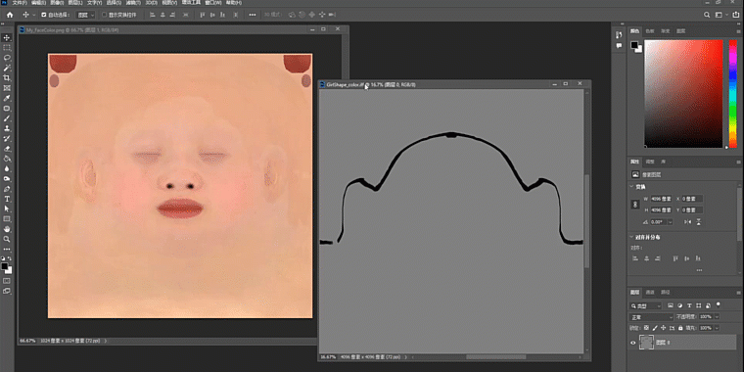Collapse the Transform section in Properties
Image resolution: width=744 pixels, height=372 pixels.
(631, 186)
